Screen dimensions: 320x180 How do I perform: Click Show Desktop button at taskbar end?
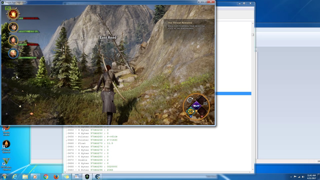[318, 177]
